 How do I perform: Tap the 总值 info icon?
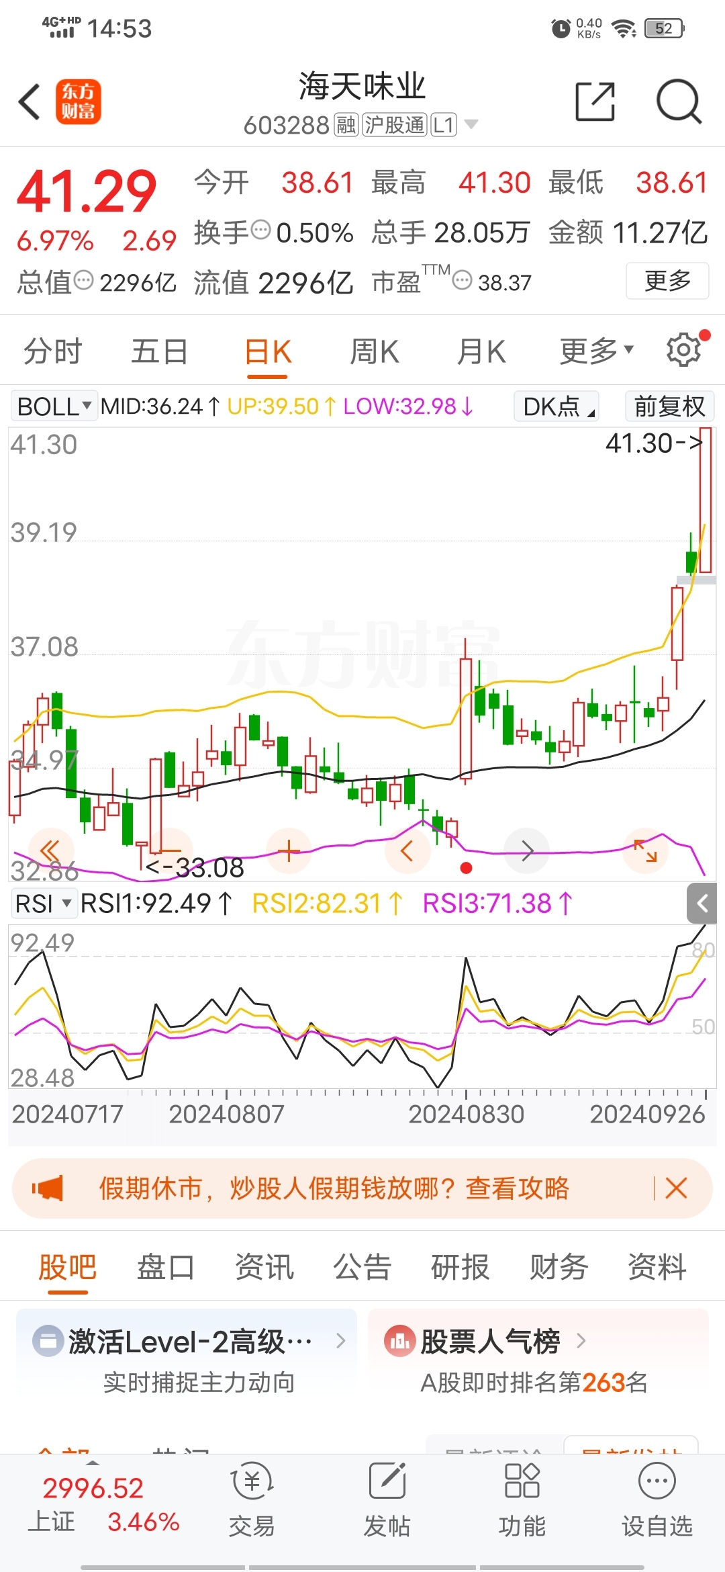click(x=84, y=280)
